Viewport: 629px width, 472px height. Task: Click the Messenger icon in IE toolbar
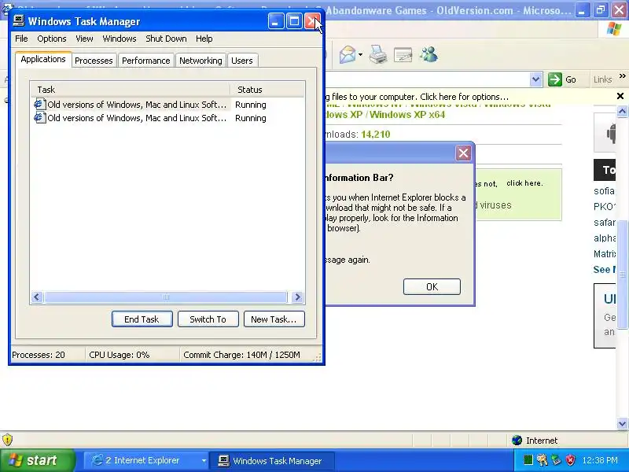(429, 54)
